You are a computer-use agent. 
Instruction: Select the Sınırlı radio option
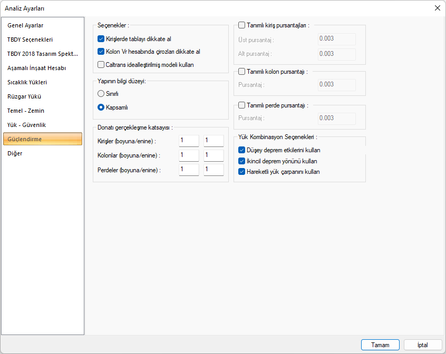[x=101, y=94]
